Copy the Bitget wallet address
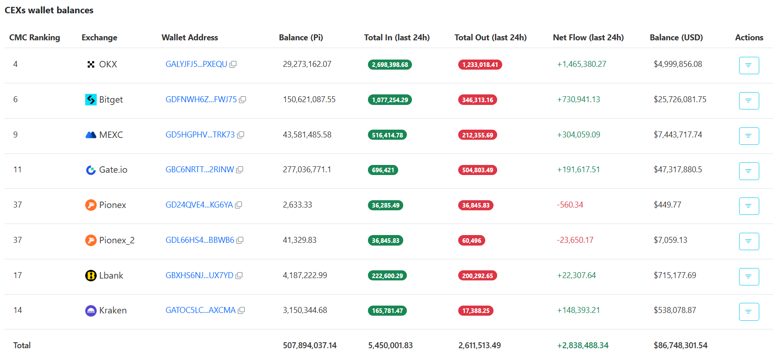 point(242,100)
